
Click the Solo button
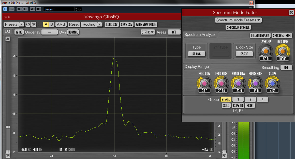226,105
